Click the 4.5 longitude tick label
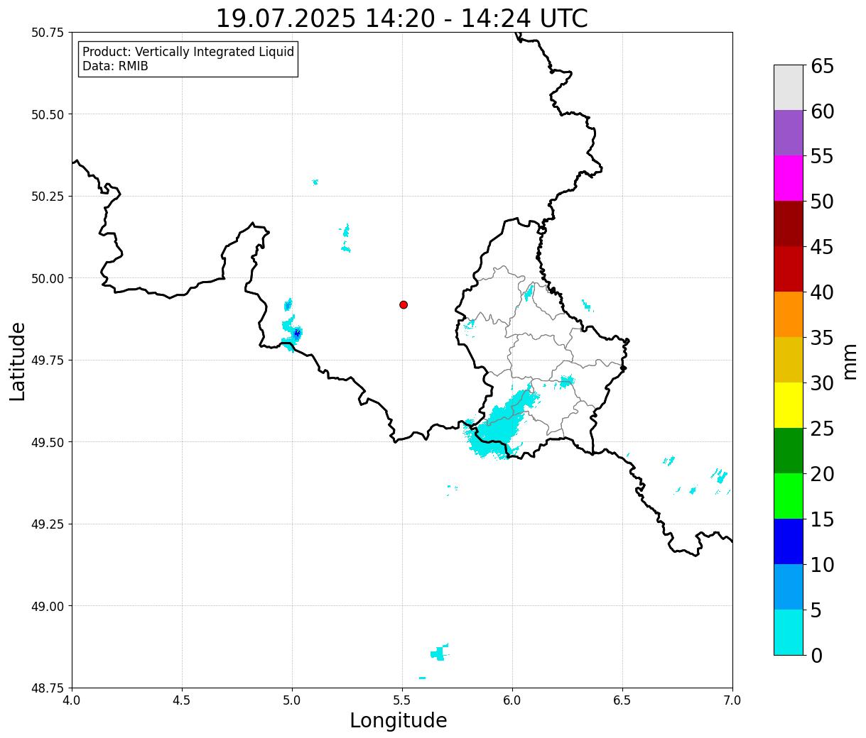866x738 pixels. tap(182, 700)
